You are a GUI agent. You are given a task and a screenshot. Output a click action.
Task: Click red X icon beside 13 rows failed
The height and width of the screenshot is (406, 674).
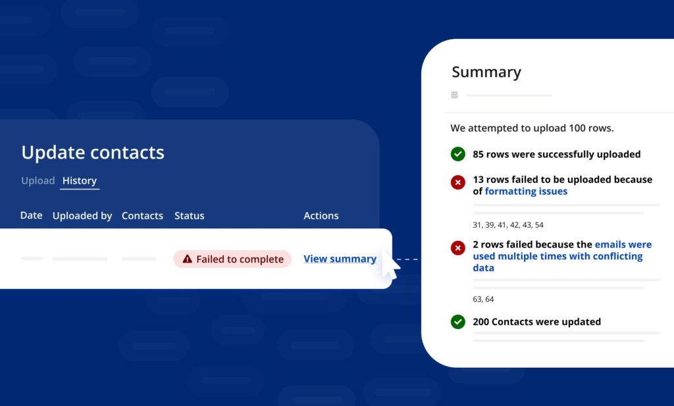click(x=458, y=182)
